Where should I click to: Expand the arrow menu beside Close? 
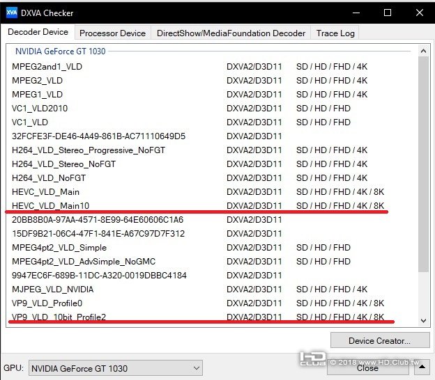tap(422, 367)
